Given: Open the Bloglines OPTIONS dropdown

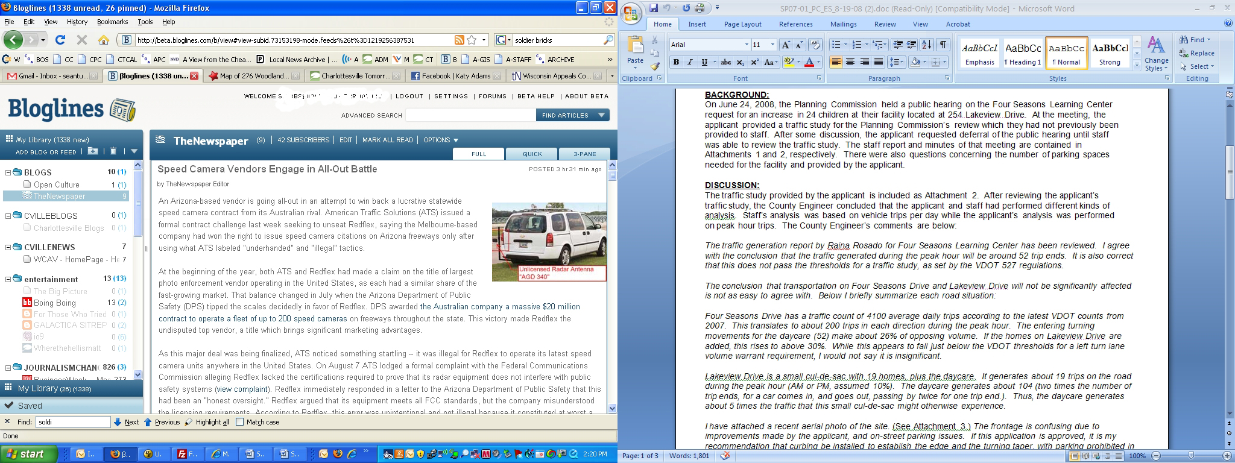Looking at the screenshot, I should click(441, 140).
